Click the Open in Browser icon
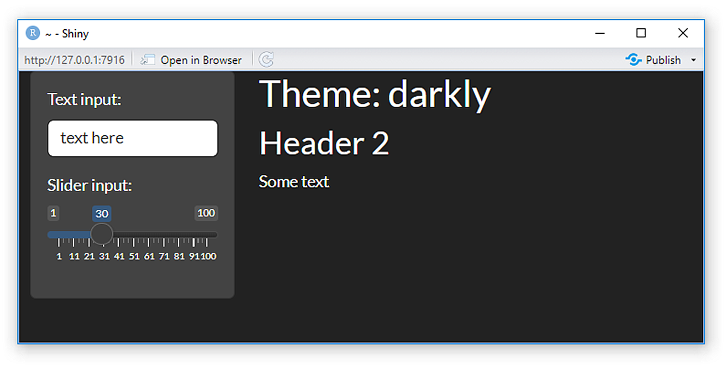 [x=147, y=60]
